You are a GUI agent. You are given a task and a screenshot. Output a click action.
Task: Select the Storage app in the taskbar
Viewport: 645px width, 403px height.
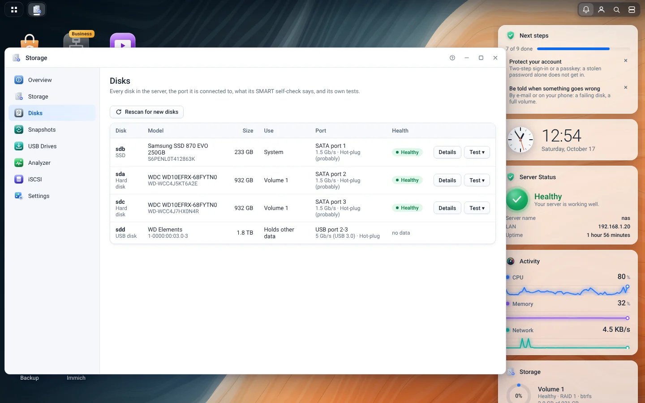(37, 9)
